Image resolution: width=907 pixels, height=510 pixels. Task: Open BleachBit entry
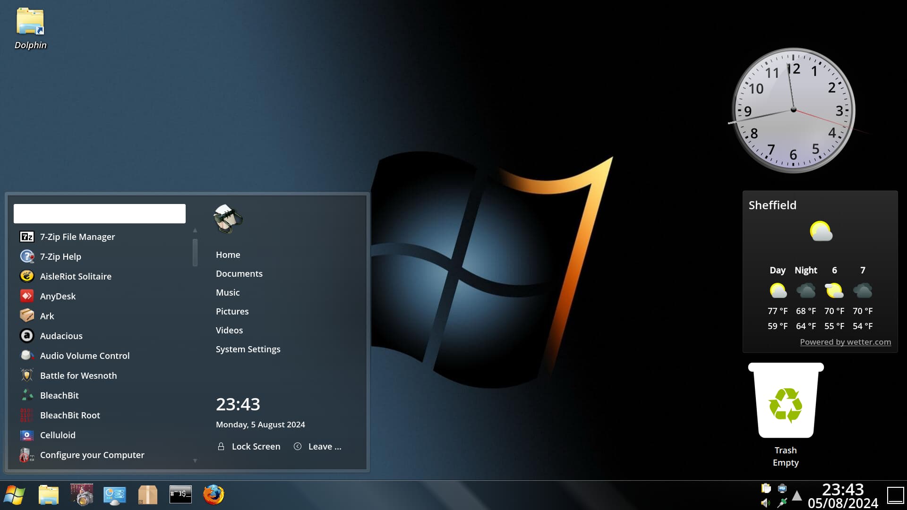102,395
